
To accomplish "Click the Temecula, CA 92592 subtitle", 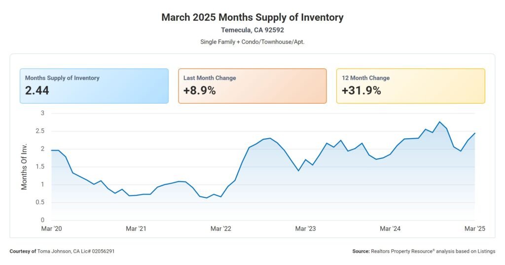I will click(x=252, y=30).
